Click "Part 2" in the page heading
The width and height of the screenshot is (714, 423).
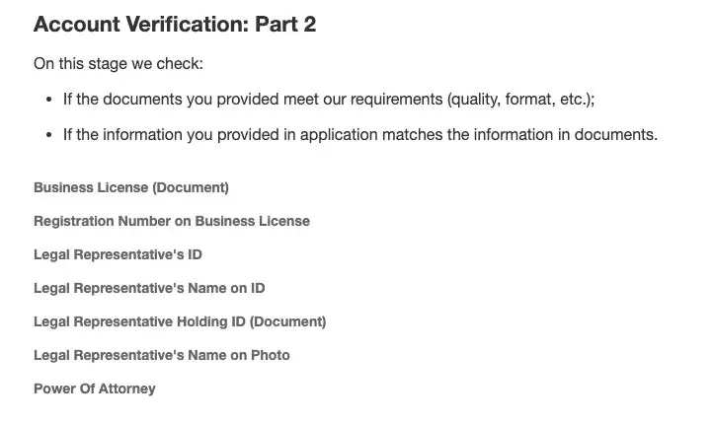click(x=285, y=26)
